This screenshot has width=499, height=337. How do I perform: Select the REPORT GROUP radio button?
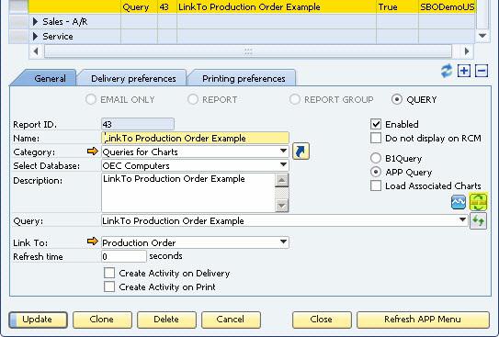click(295, 99)
